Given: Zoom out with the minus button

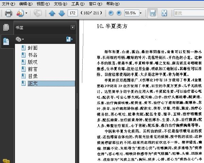Looking at the screenshot, I should (x=111, y=13).
